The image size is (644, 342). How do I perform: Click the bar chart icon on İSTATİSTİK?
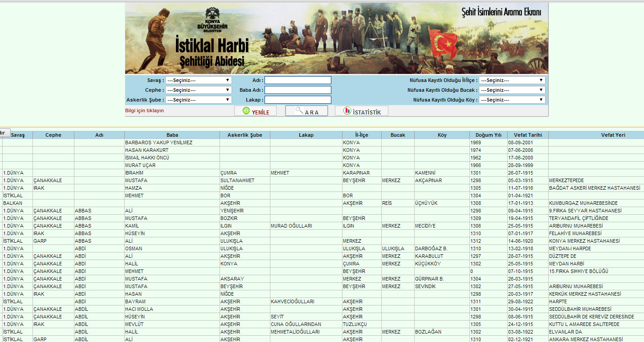(347, 111)
